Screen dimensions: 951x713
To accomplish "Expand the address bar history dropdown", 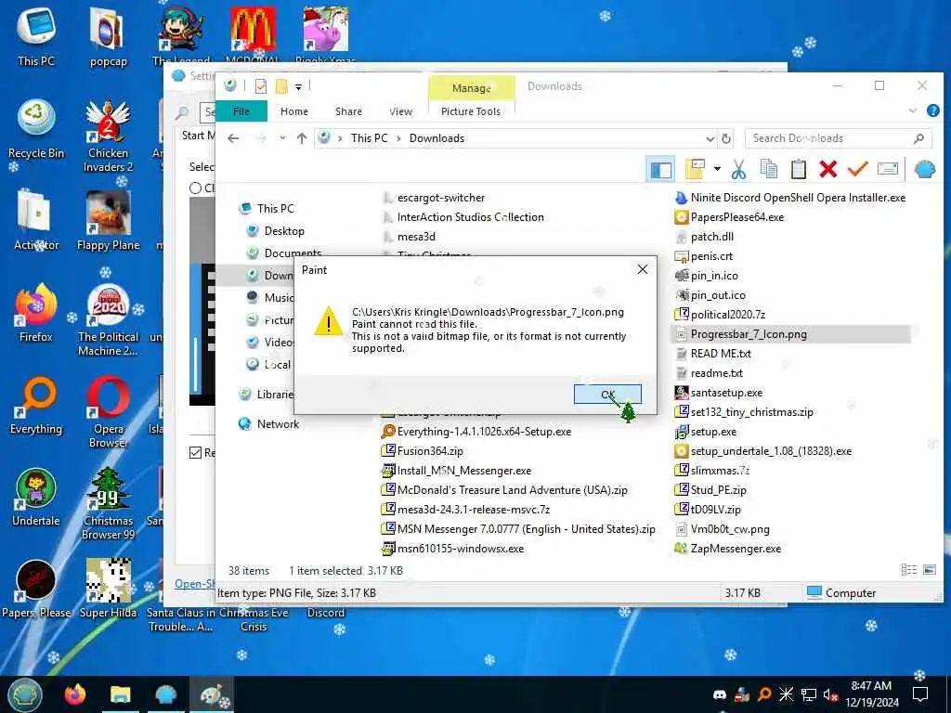I will click(x=710, y=139).
